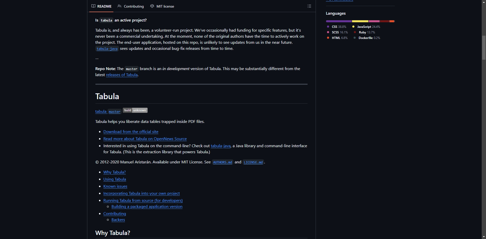Select SCSS 16.1% language entry
Screen dimensions: 486x239
coord(337,32)
